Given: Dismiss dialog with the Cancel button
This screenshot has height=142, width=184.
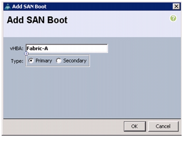Looking at the screenshot, I should [x=163, y=126].
